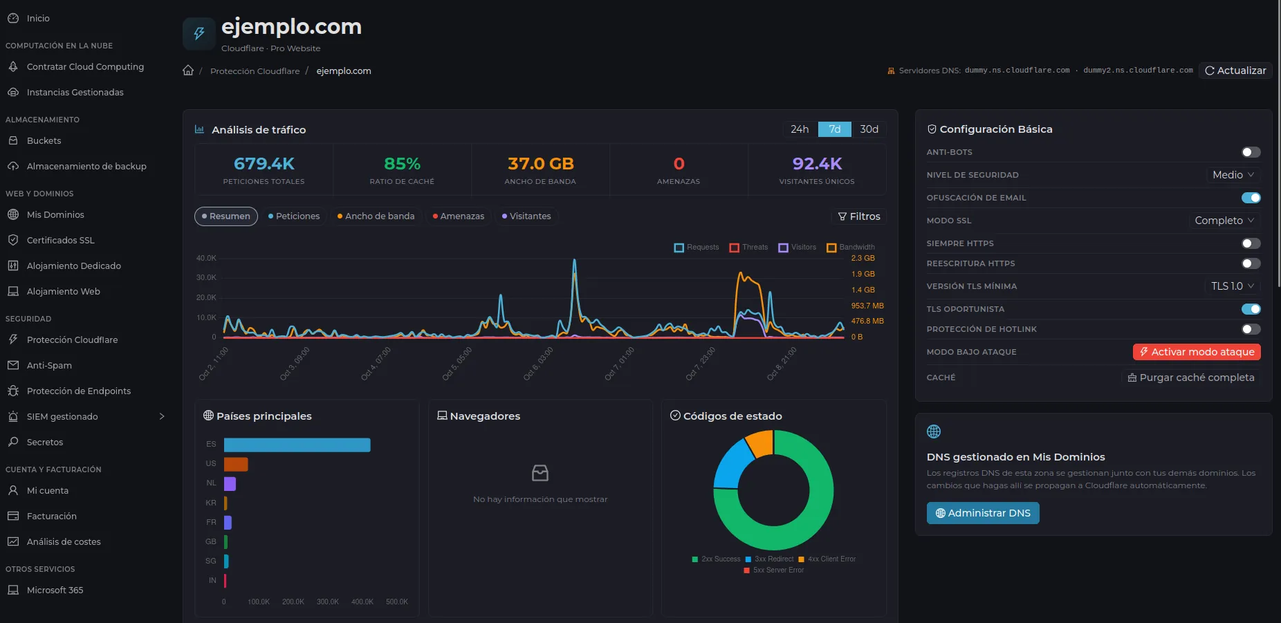Image resolution: width=1281 pixels, height=623 pixels.
Task: Switch traffic range to 30d
Action: coord(869,129)
